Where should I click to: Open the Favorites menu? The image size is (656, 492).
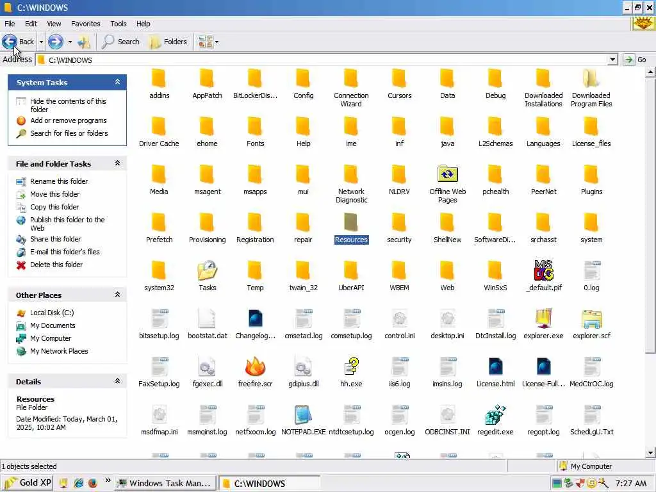[x=86, y=24]
